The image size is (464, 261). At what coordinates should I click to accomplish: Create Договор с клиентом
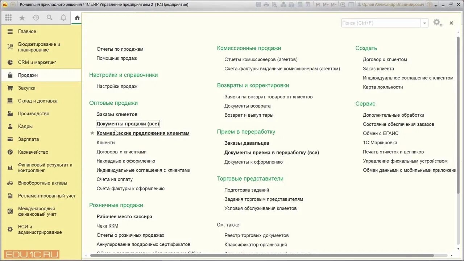pos(385,59)
